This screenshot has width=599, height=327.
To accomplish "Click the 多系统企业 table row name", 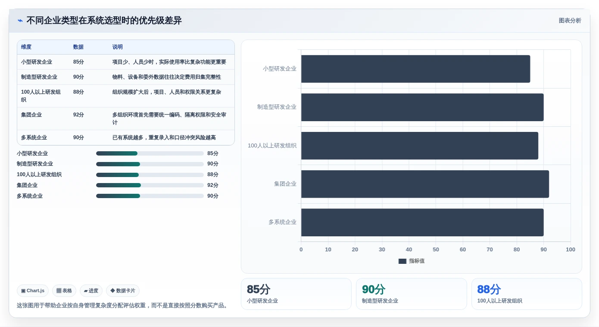I will click(34, 138).
